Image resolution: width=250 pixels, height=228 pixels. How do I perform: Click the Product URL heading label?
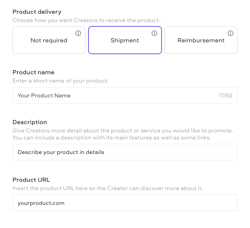click(31, 180)
